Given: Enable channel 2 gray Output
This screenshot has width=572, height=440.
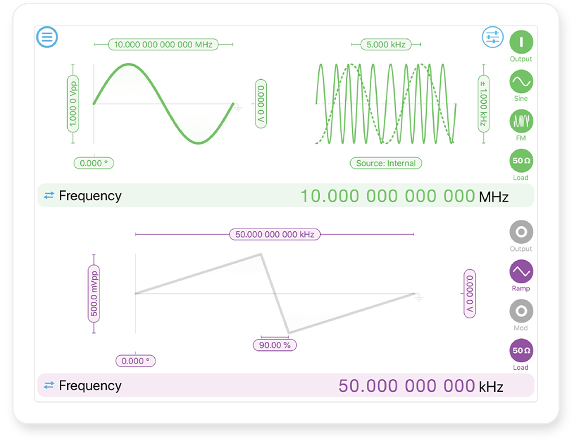Looking at the screenshot, I should click(x=521, y=232).
